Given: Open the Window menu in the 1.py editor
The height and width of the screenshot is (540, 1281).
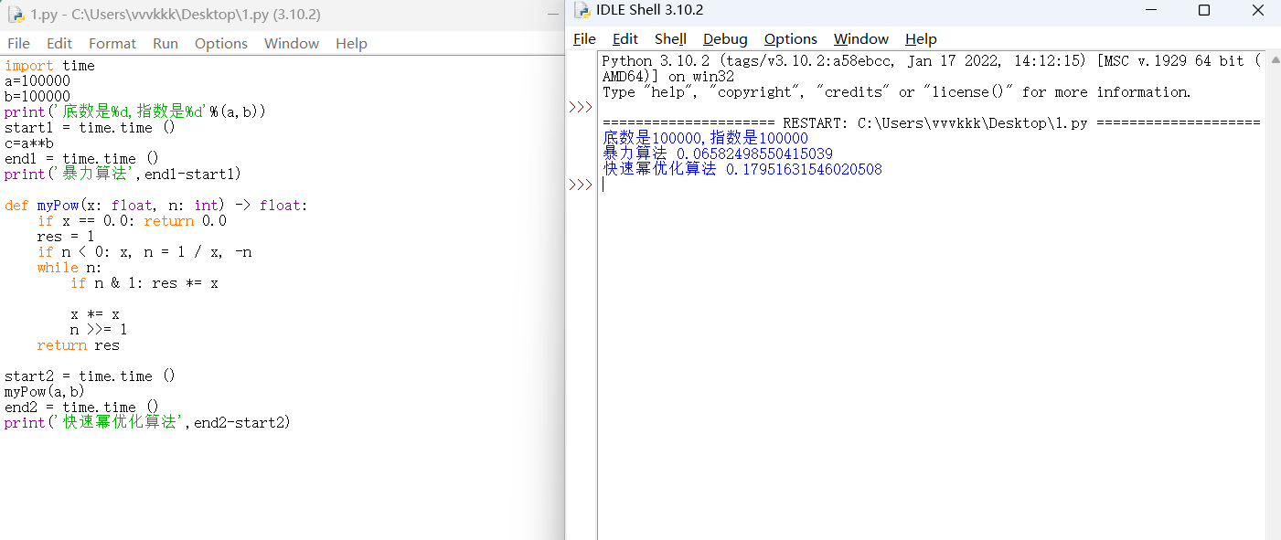Looking at the screenshot, I should (x=292, y=43).
